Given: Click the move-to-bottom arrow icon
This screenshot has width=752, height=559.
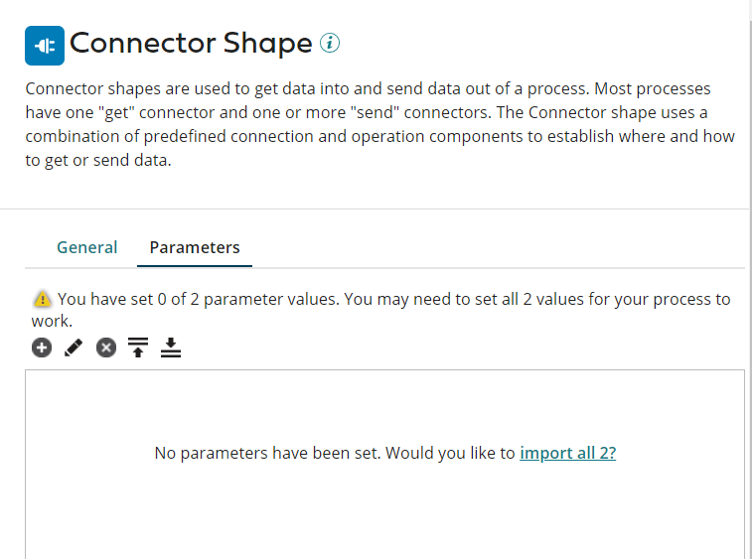Looking at the screenshot, I should (x=171, y=348).
